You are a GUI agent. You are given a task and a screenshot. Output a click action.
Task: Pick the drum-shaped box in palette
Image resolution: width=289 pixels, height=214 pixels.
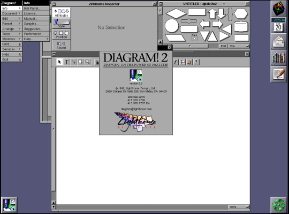click(x=241, y=27)
